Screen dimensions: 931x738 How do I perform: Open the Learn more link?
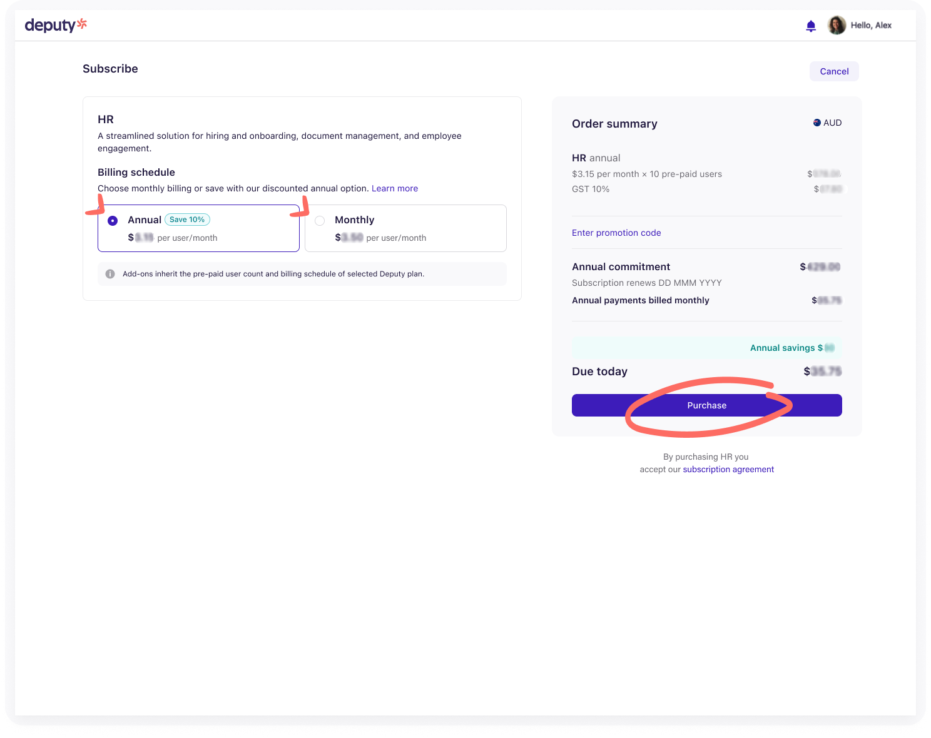tap(394, 188)
